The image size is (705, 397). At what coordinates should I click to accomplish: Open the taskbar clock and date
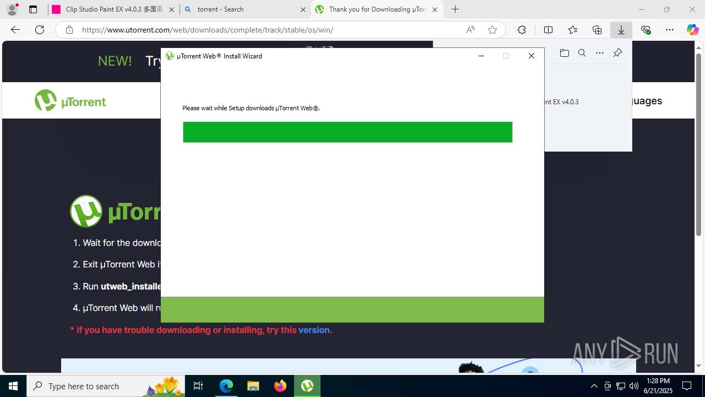pyautogui.click(x=658, y=386)
